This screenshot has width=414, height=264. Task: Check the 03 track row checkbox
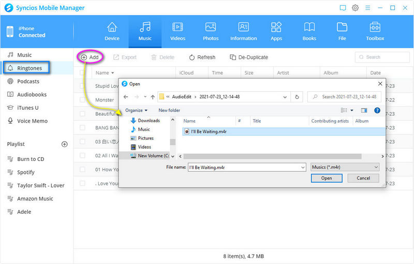tap(82, 142)
